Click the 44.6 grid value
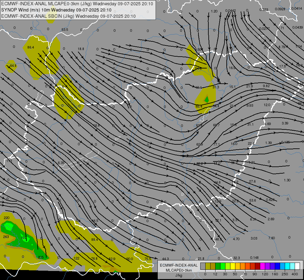Image resolution: width=304 pixels, height=280 pixels. point(217,182)
